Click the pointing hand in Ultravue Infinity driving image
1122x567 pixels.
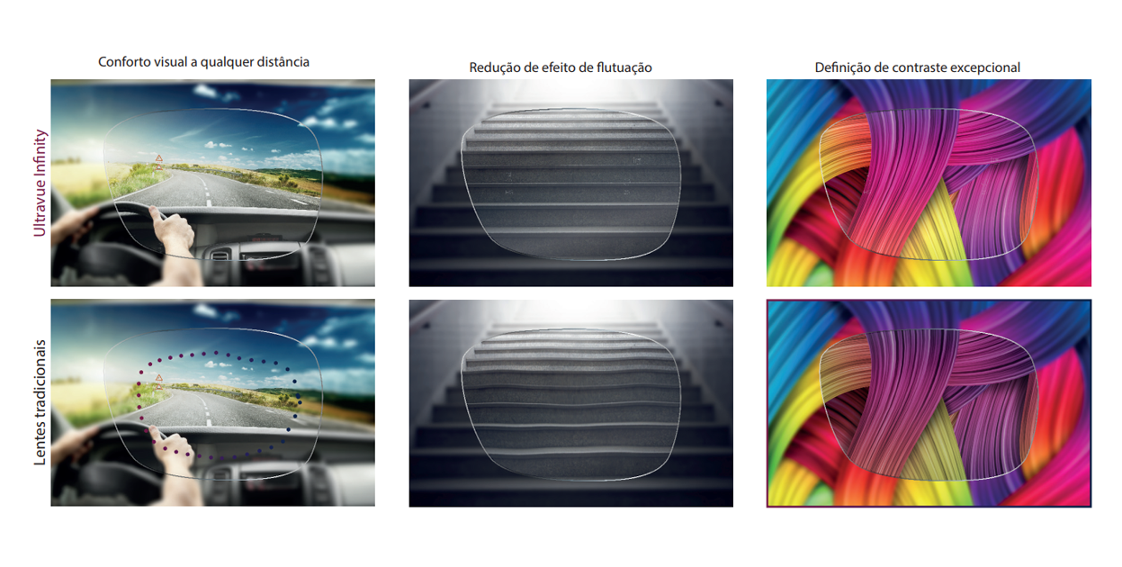(174, 232)
